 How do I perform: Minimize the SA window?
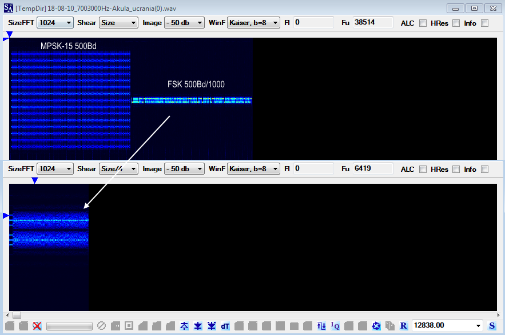point(455,9)
